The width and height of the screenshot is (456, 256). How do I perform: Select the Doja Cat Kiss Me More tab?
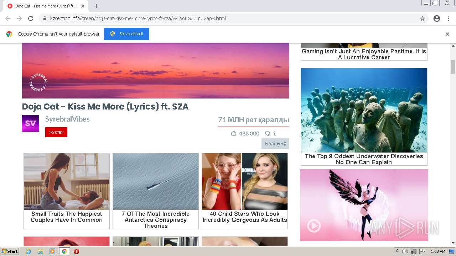46,6
